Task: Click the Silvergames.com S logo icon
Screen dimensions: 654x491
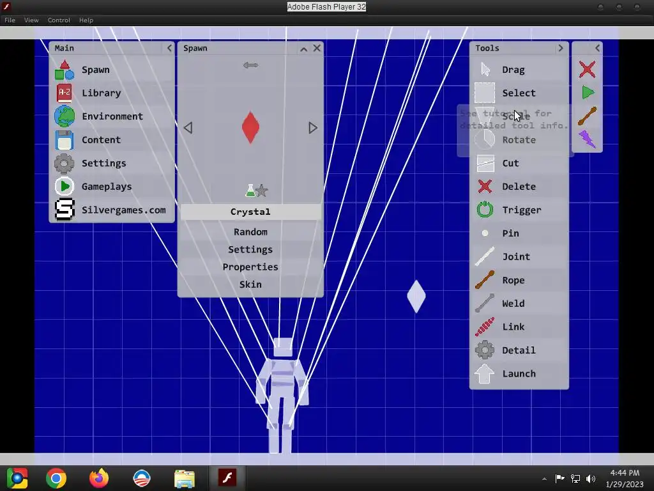Action: click(65, 210)
